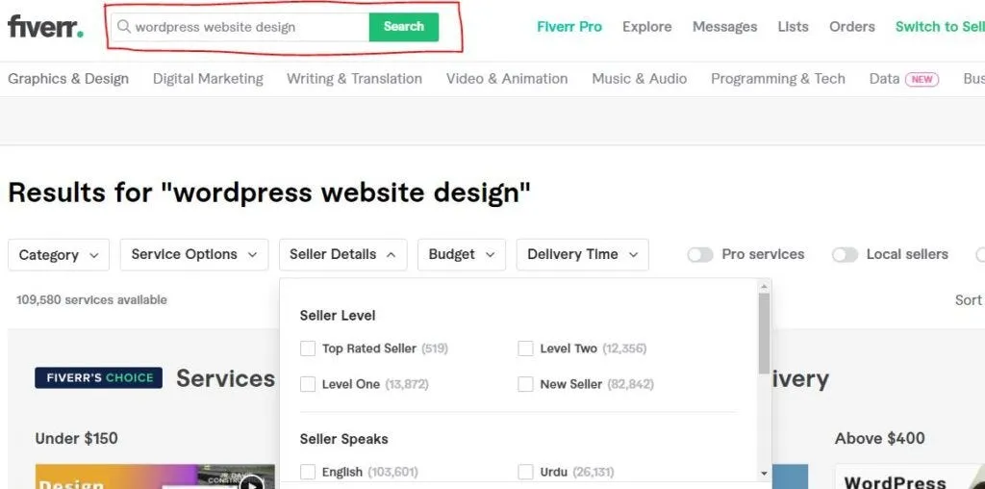This screenshot has width=985, height=489.
Task: Click the '109,580 services available' text
Action: click(x=91, y=299)
